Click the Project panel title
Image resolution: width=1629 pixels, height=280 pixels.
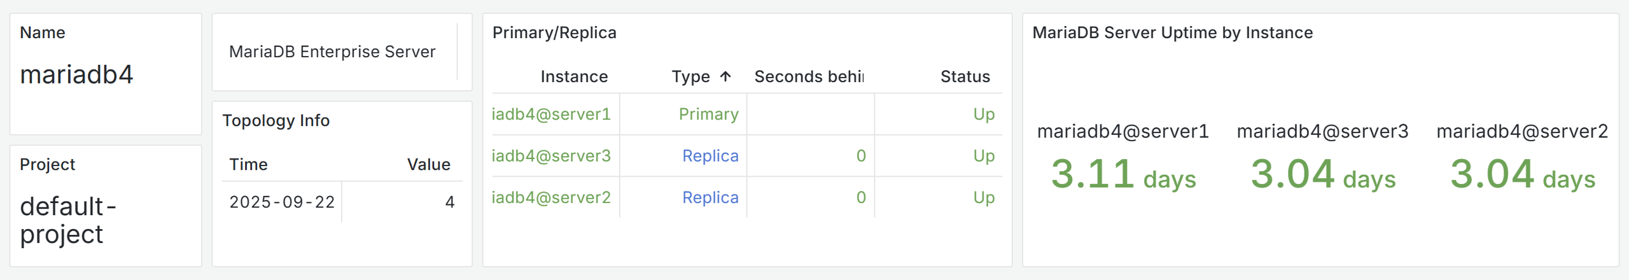tap(47, 165)
